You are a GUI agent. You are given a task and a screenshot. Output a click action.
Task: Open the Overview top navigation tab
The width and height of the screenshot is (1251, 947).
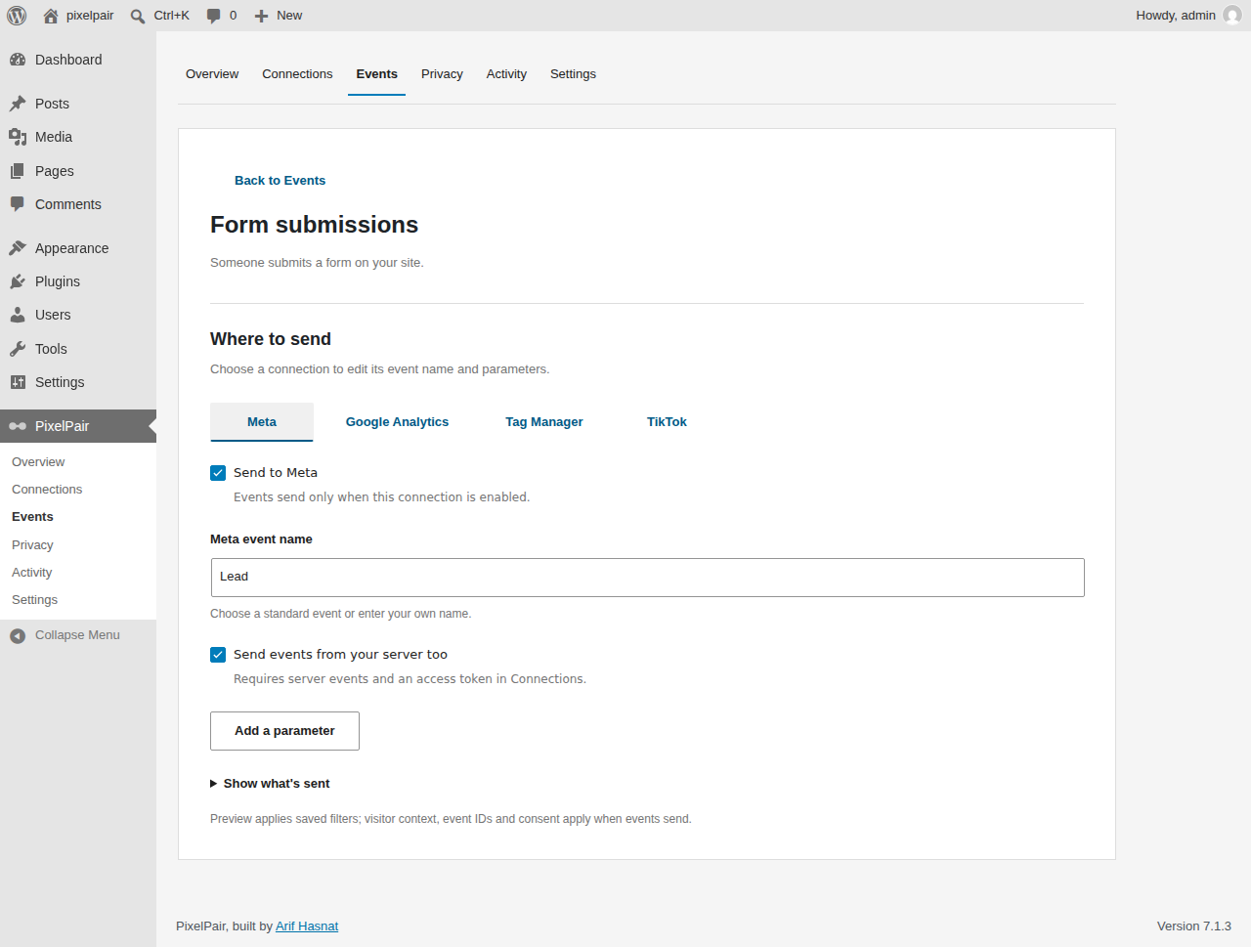coord(212,74)
